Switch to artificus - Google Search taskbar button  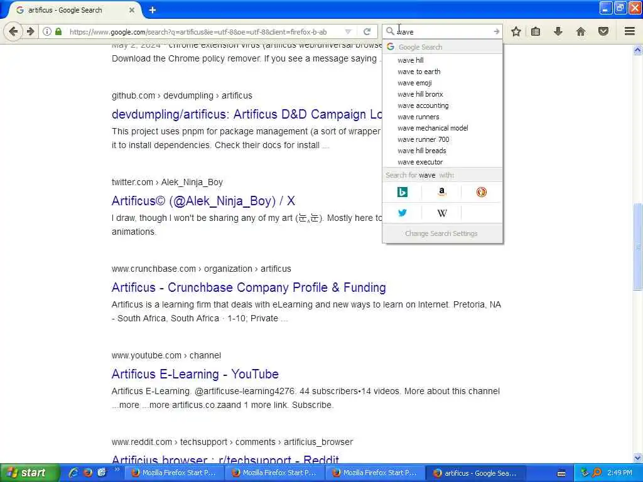pos(476,473)
